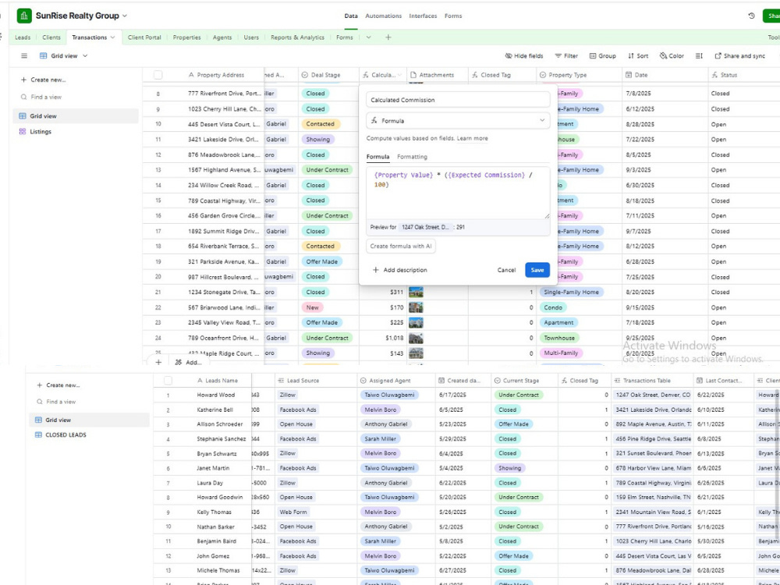780x585 pixels.
Task: Open the Transactions tab dropdown arrow
Action: pos(113,37)
